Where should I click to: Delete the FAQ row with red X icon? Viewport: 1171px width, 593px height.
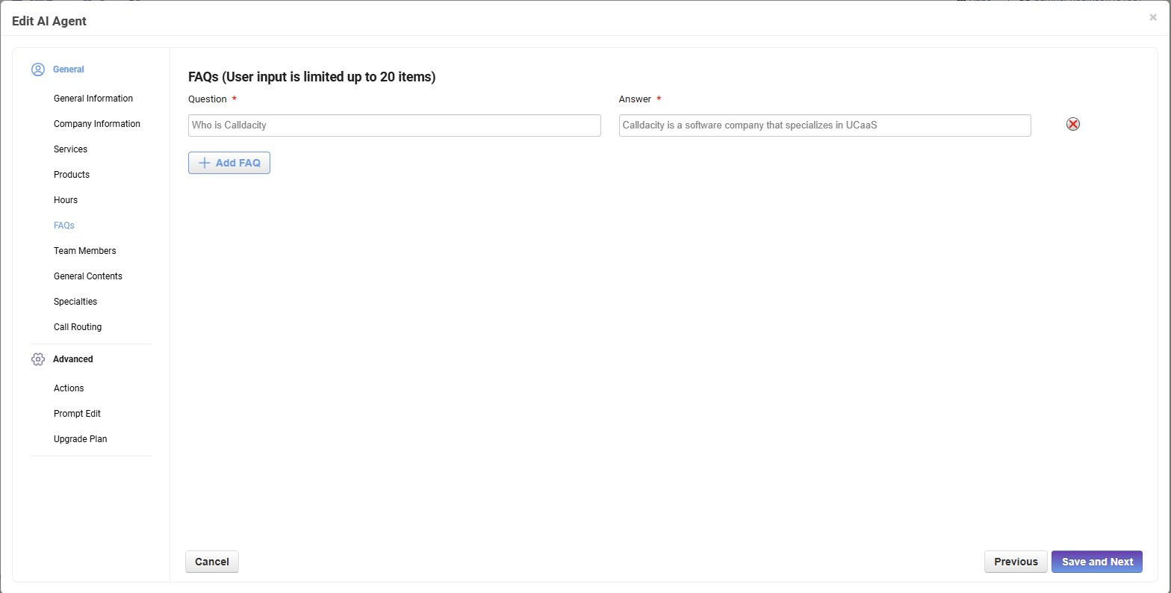(1072, 124)
